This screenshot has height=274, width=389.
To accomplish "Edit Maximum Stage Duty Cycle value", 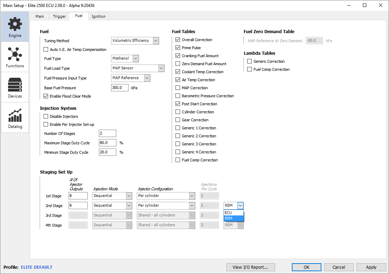I will pos(107,143).
